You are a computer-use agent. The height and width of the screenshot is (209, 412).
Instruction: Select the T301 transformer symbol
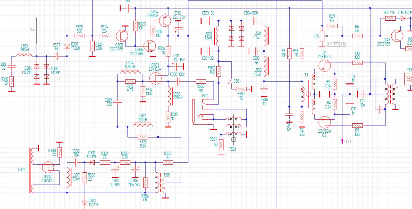[x=161, y=183]
